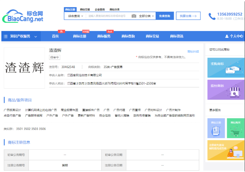Click the trademark search input field

coord(108,16)
